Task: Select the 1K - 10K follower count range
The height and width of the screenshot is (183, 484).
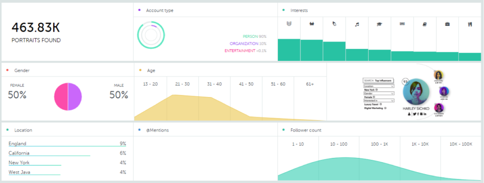Action: (420, 144)
